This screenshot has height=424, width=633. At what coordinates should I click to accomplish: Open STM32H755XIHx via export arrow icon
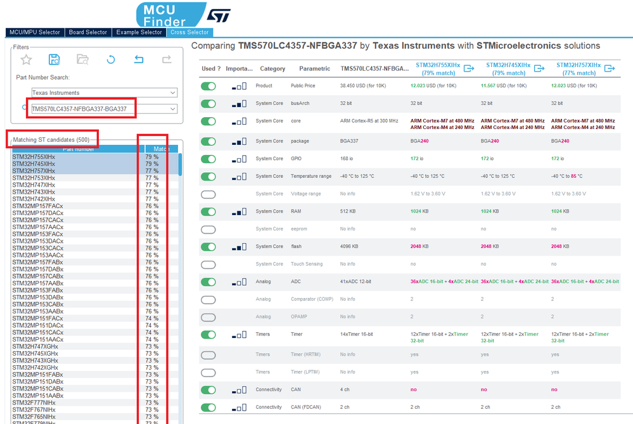coord(469,68)
